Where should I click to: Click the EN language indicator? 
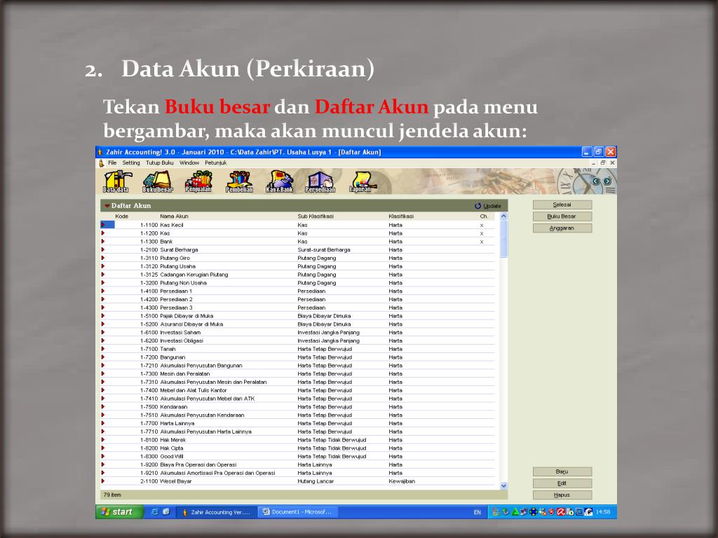pos(477,512)
